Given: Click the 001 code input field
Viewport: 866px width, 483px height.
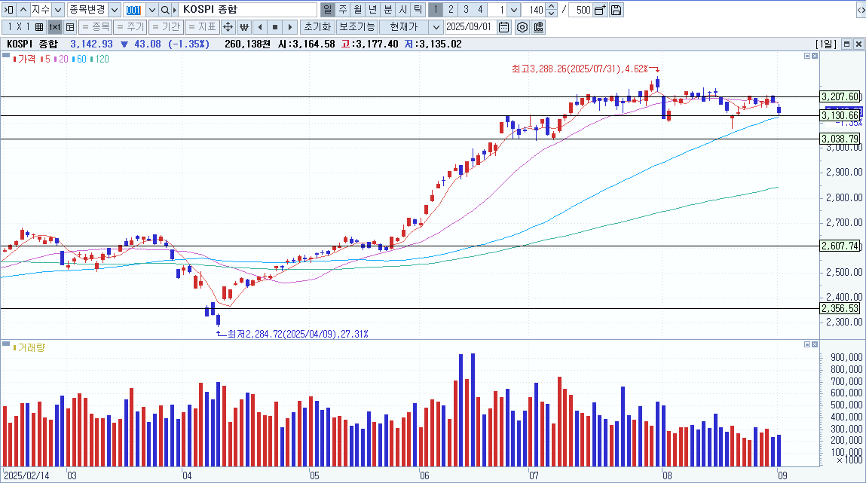Looking at the screenshot, I should point(134,10).
